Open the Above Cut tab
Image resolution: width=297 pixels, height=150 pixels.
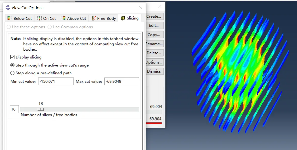(x=74, y=18)
